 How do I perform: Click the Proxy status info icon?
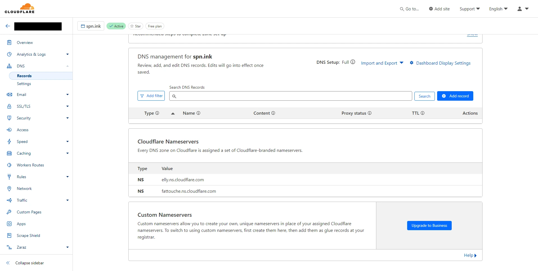[370, 113]
